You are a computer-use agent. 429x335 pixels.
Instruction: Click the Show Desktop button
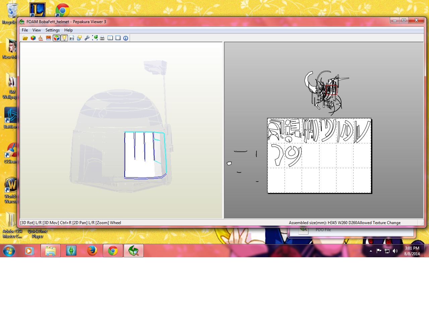click(x=427, y=251)
